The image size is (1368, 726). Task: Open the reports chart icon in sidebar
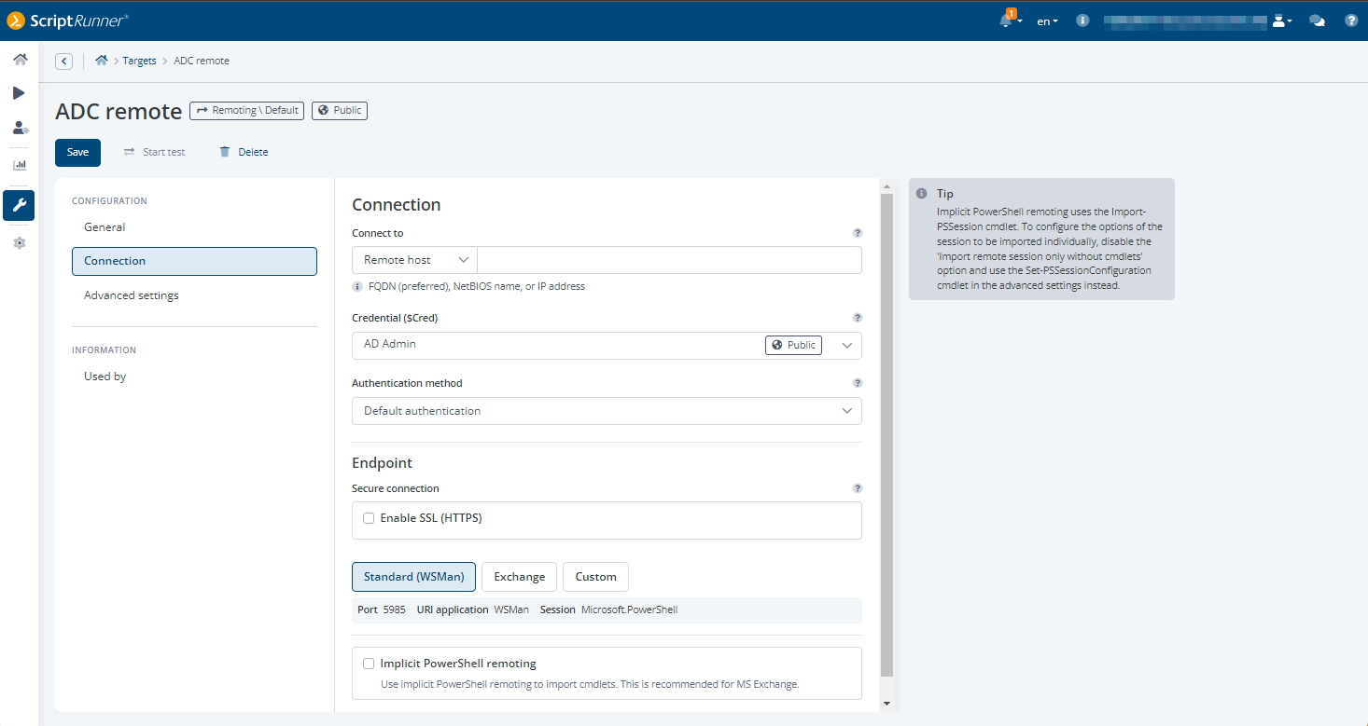(x=19, y=165)
